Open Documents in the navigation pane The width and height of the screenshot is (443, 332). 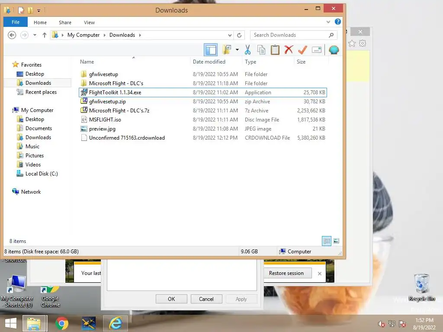(39, 128)
